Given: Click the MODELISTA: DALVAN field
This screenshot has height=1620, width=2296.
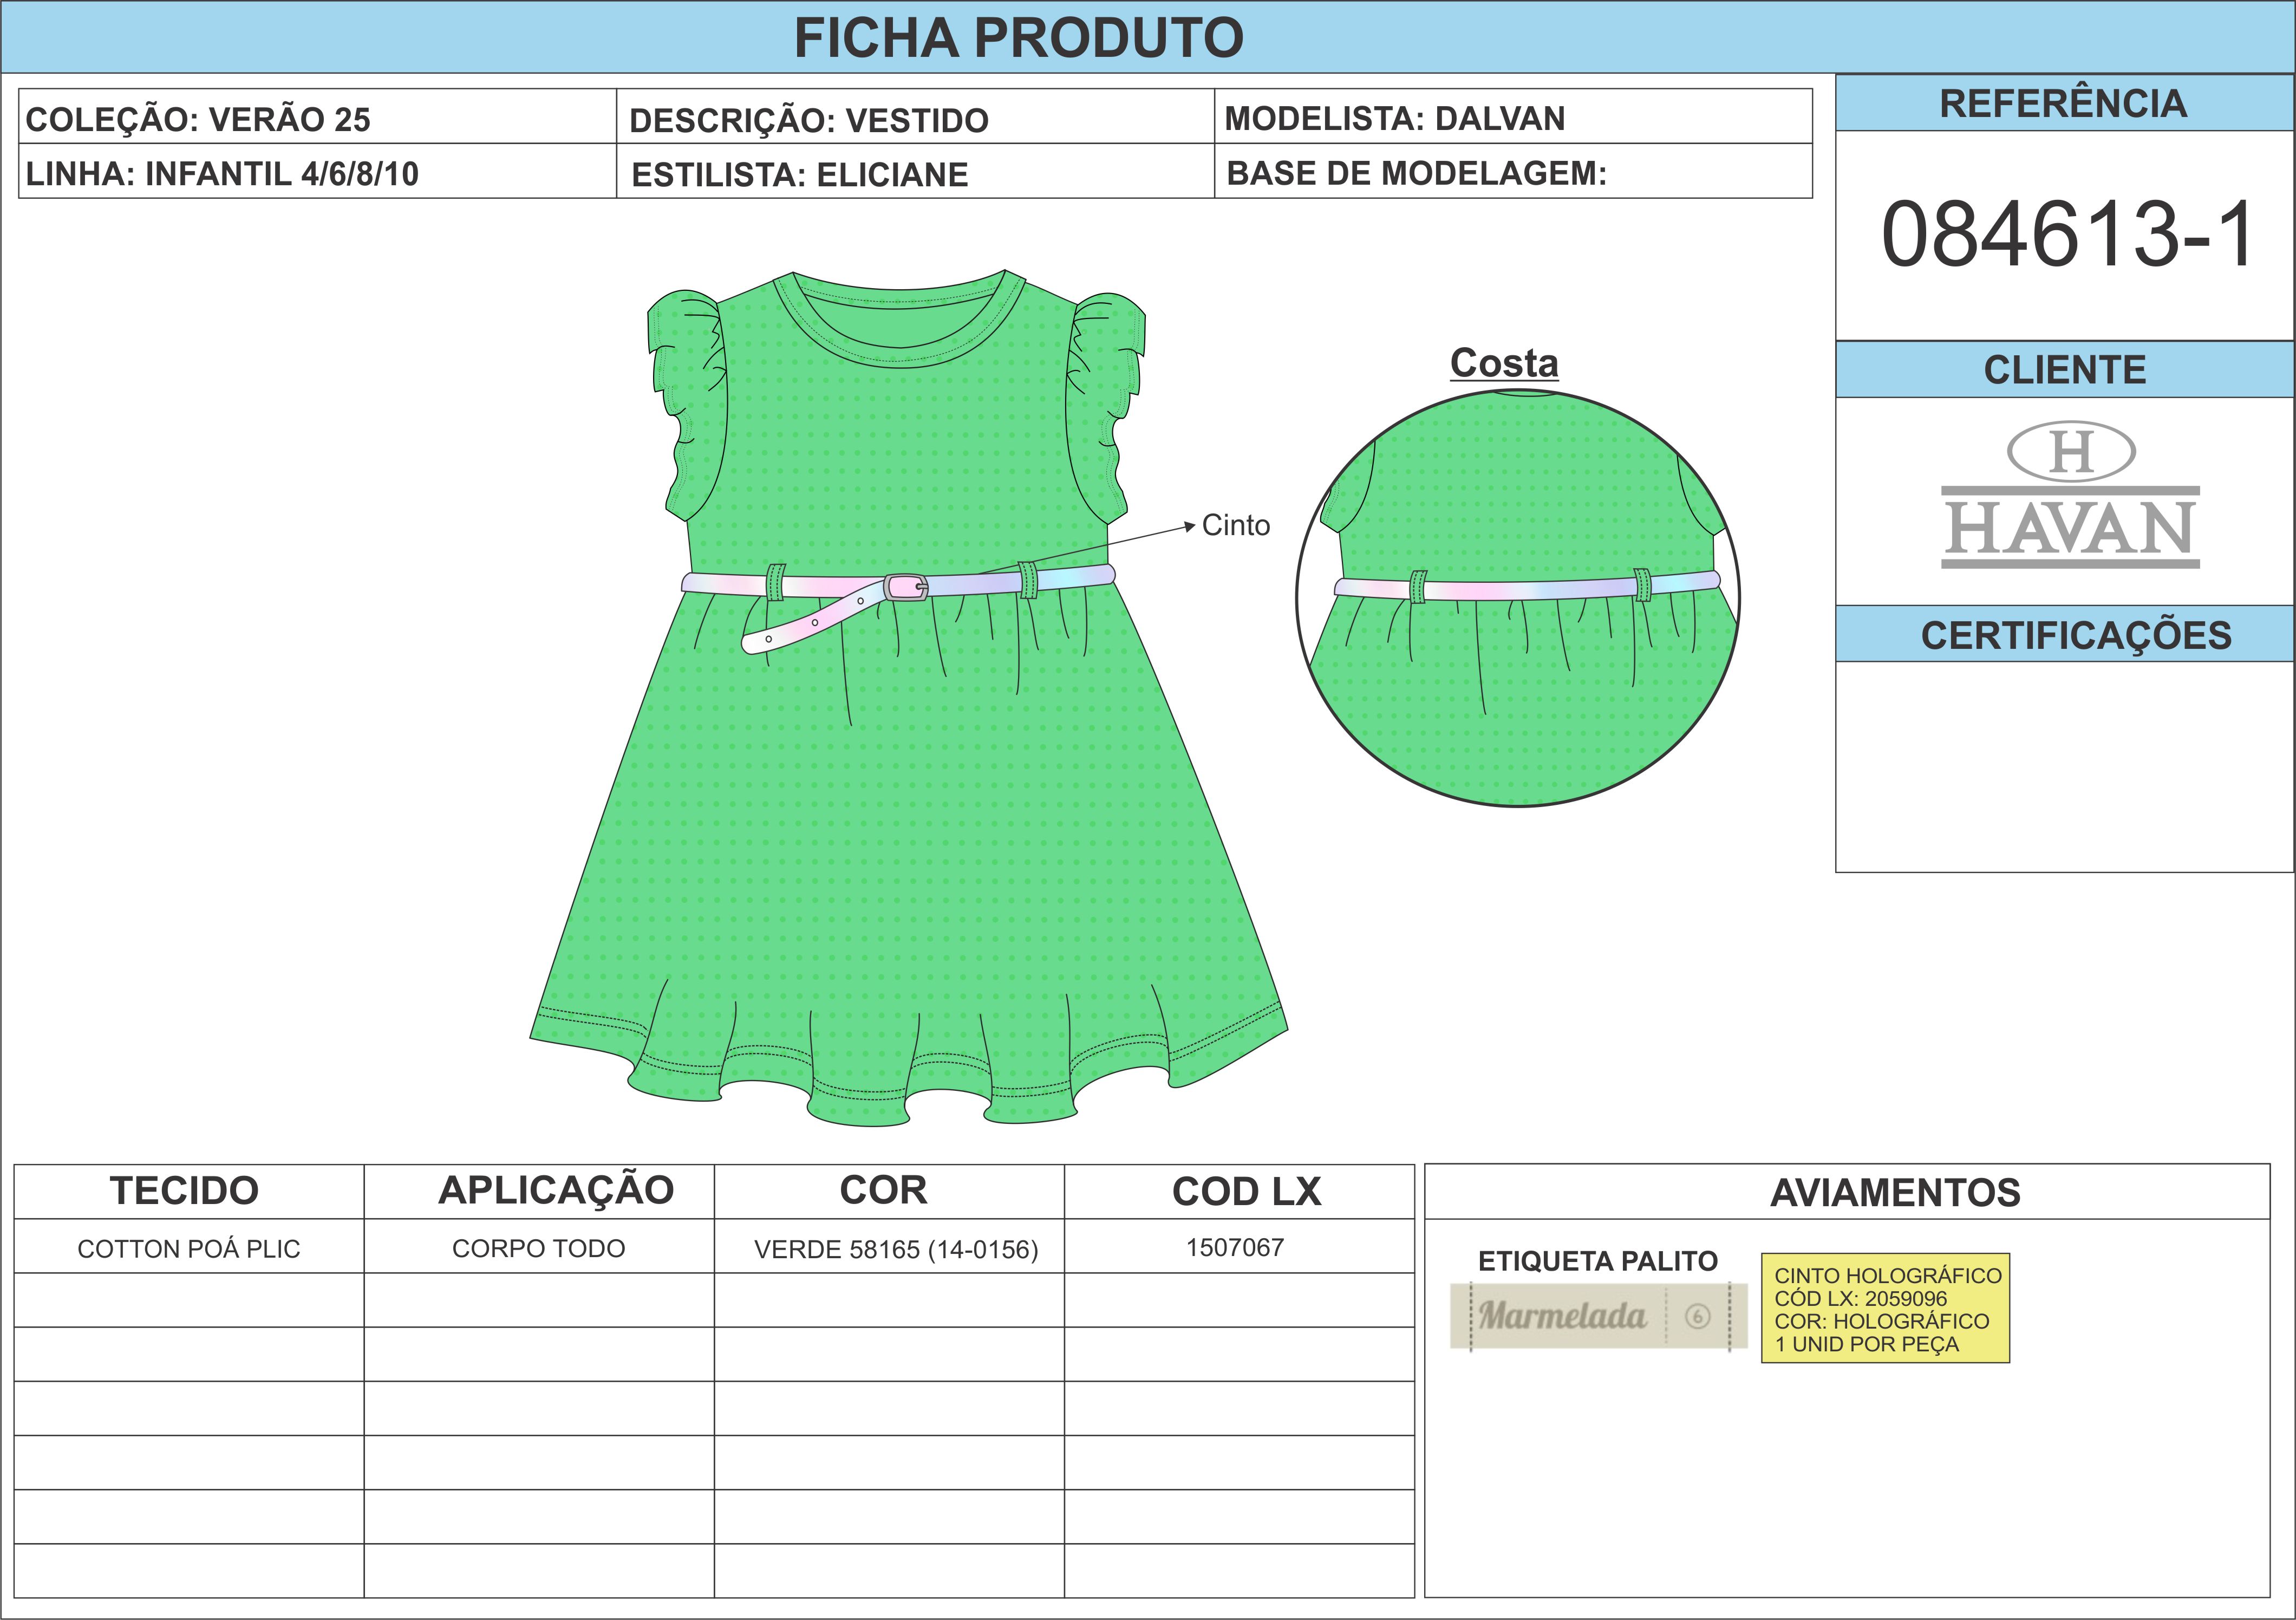Looking at the screenshot, I should (1395, 118).
